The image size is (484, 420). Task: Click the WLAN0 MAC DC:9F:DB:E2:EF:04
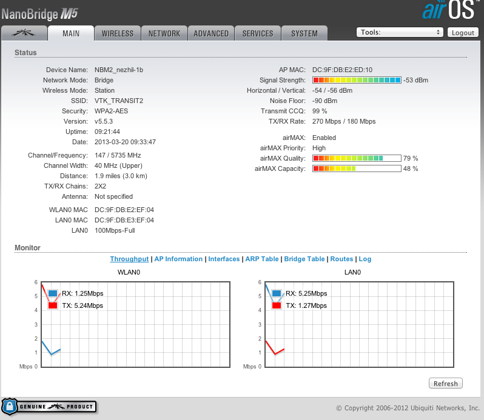(124, 210)
